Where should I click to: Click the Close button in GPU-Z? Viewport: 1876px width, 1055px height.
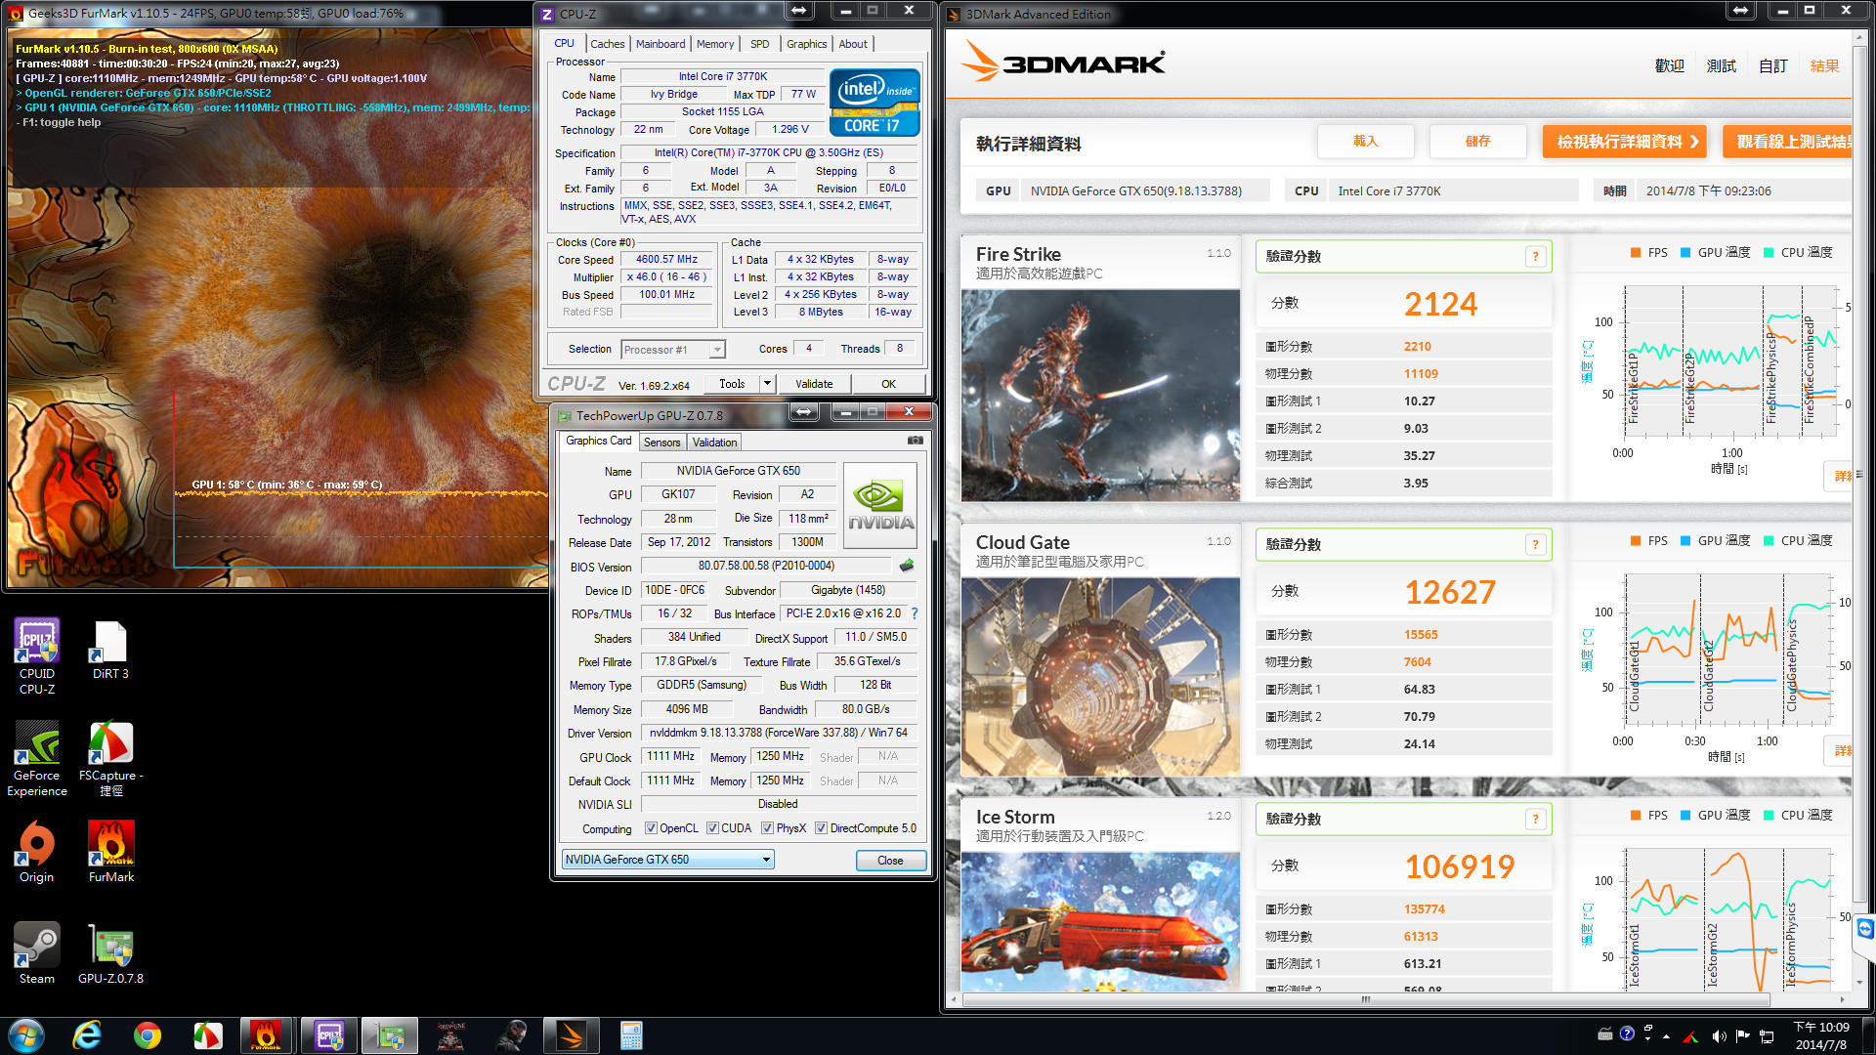tap(890, 861)
